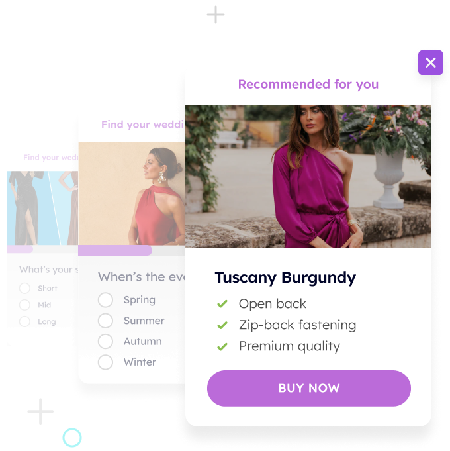Choose the Autumn radio button
The height and width of the screenshot is (451, 450).
click(x=105, y=341)
